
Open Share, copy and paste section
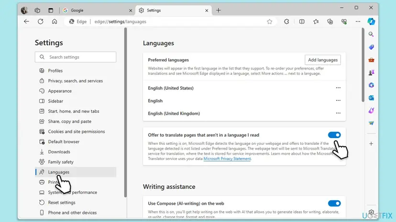pos(76,121)
